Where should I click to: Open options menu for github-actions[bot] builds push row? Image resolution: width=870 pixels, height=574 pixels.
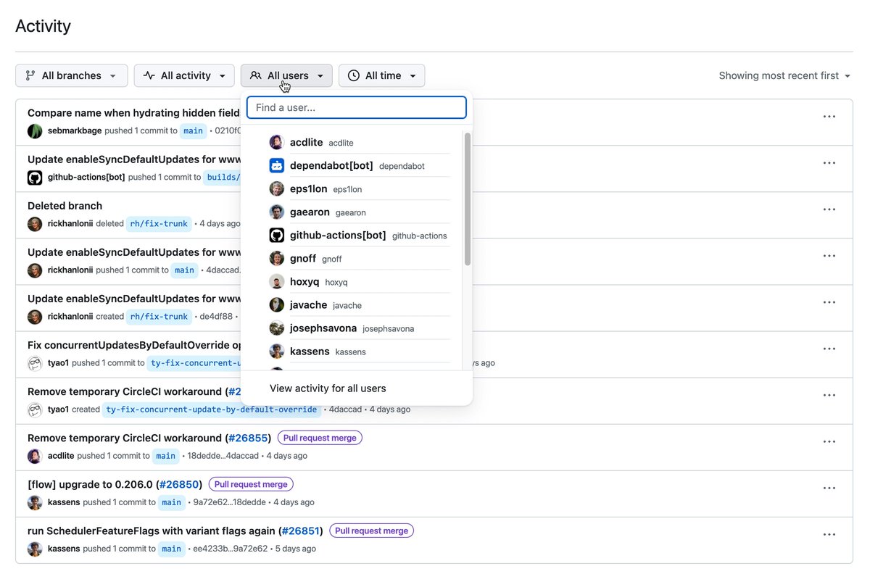pyautogui.click(x=829, y=163)
